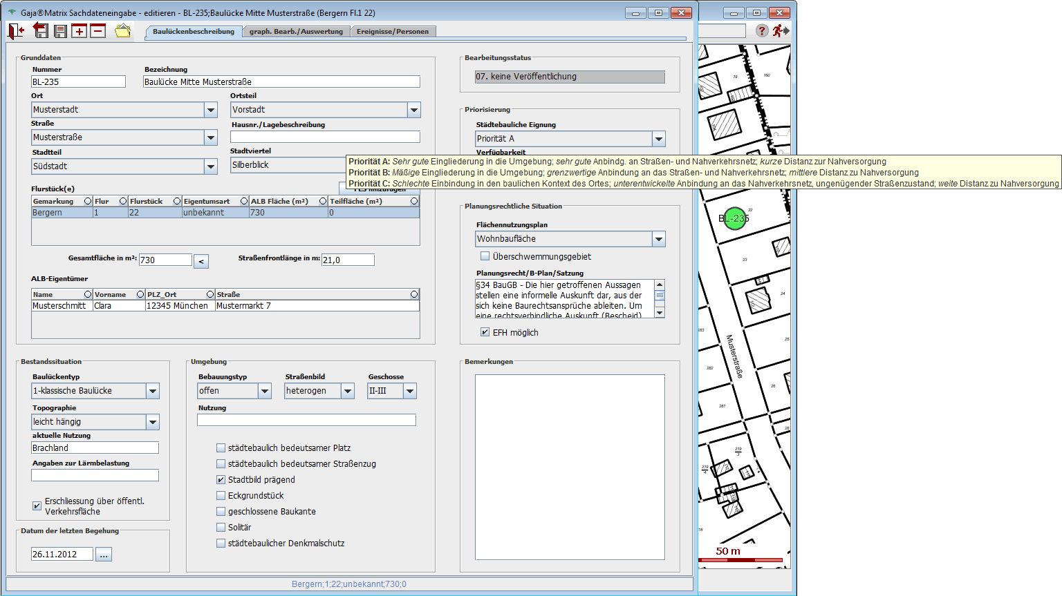Open help via red question mark icon

click(761, 31)
